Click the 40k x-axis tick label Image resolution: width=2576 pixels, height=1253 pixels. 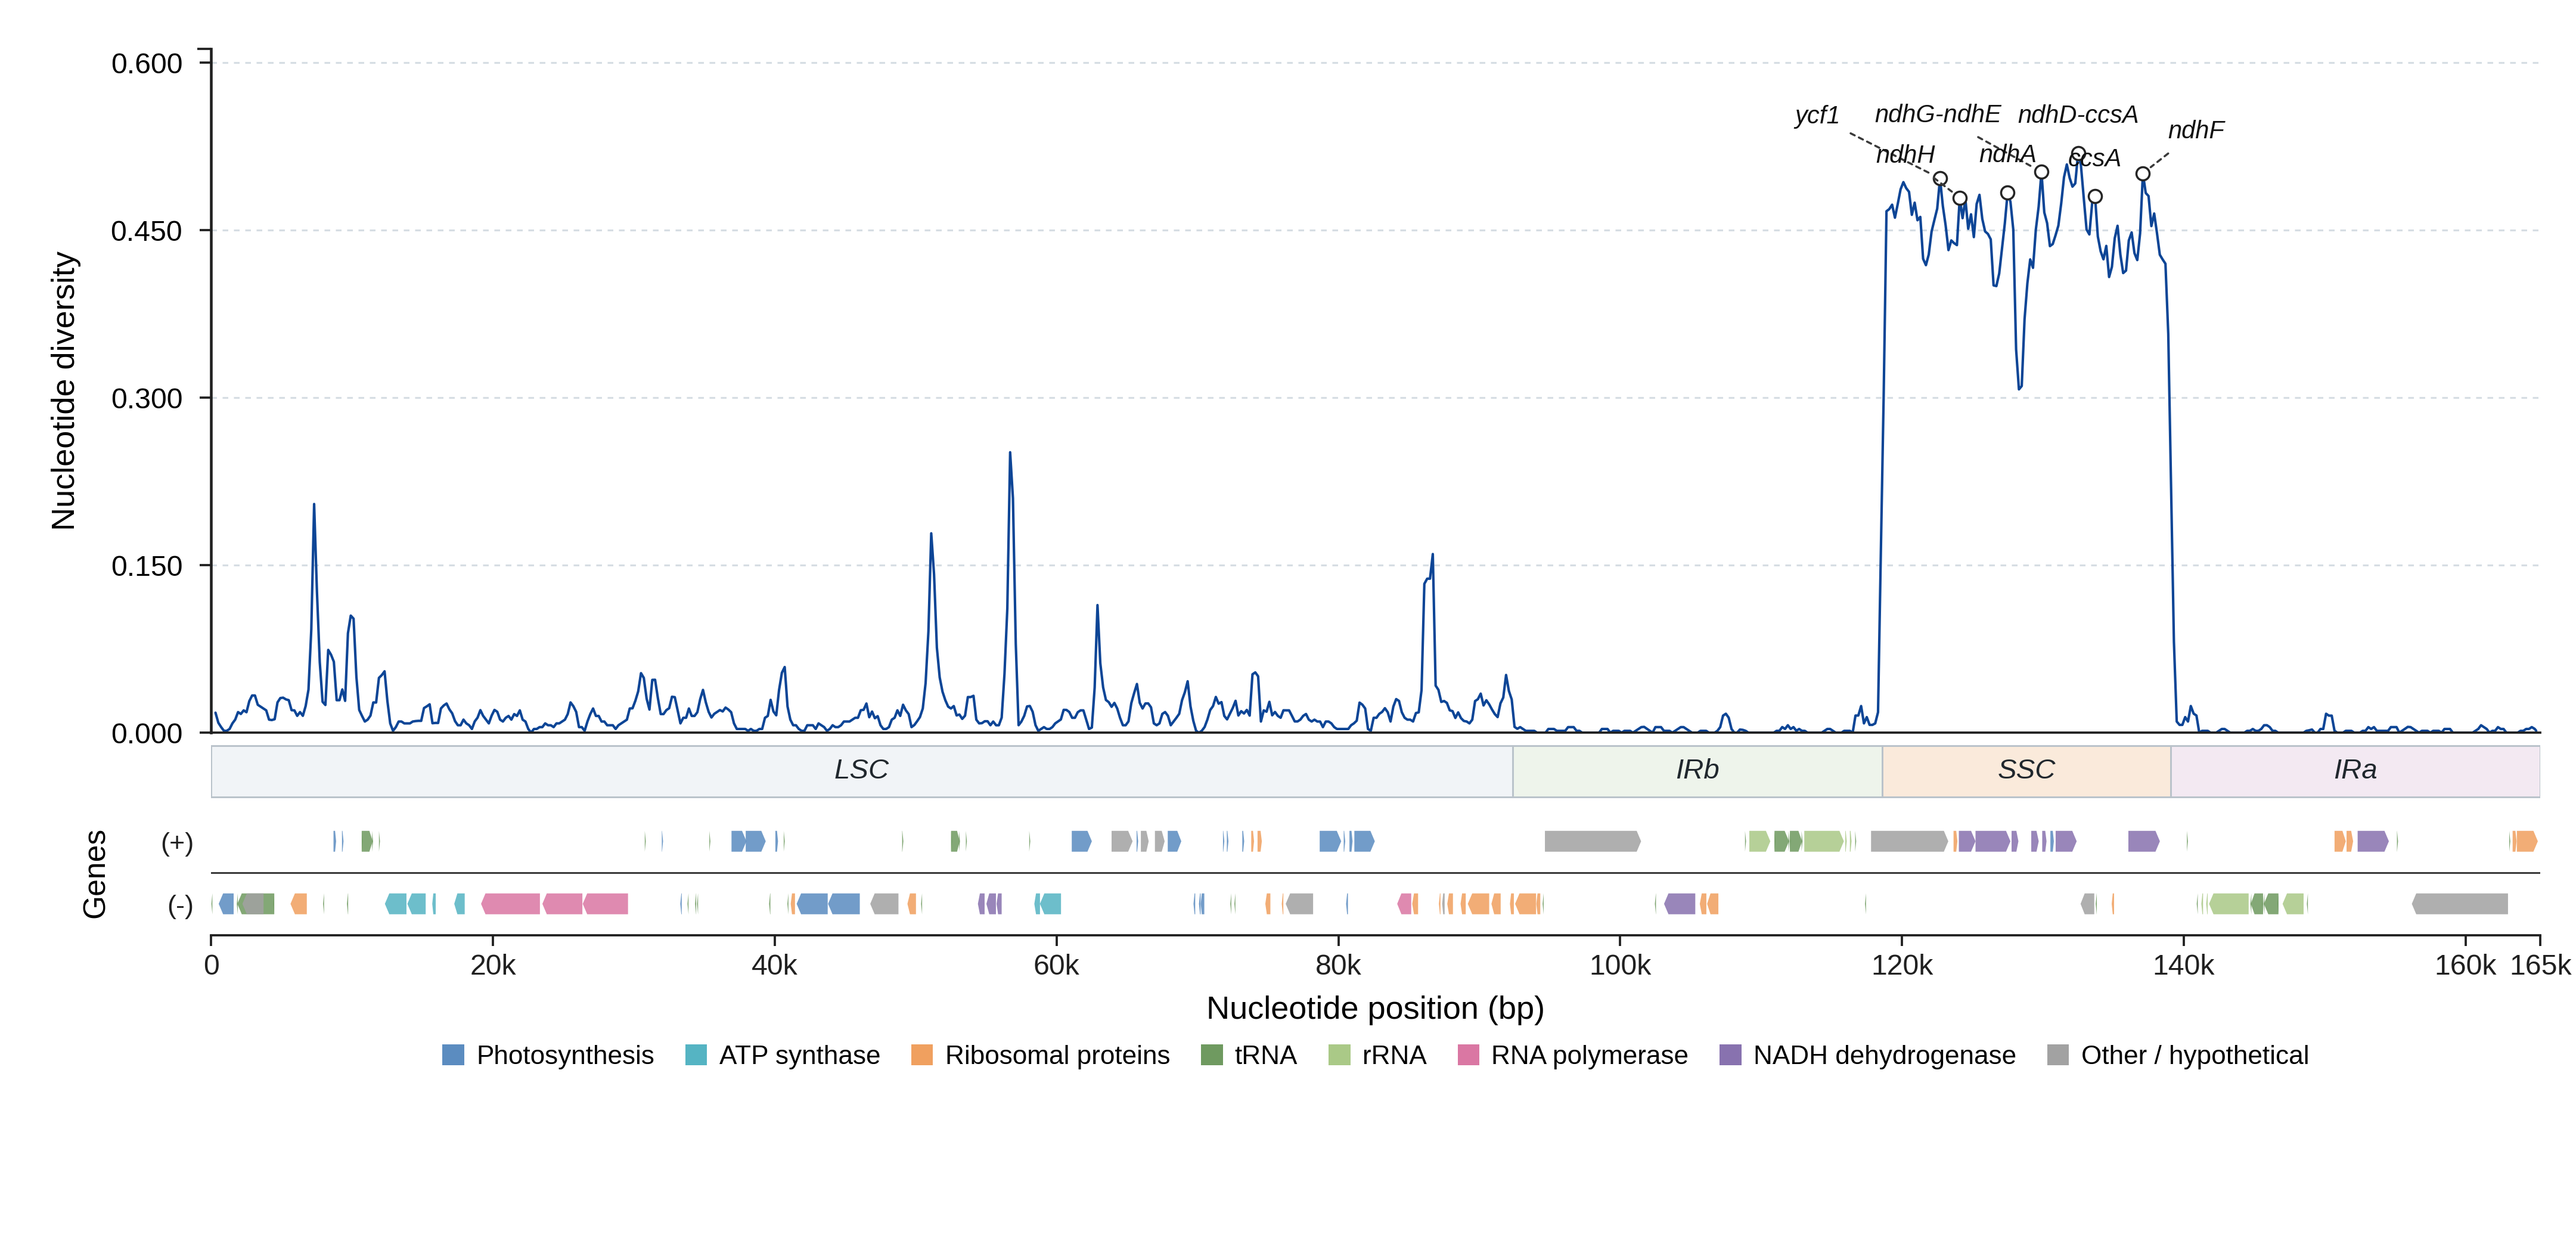pyautogui.click(x=775, y=965)
